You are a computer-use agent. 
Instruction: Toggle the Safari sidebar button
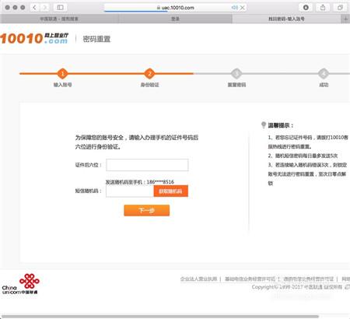coord(60,8)
